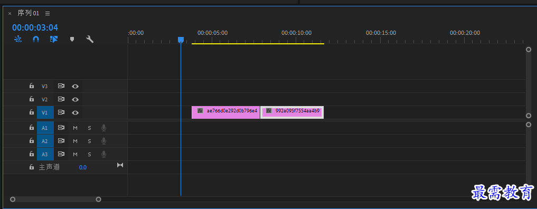Toggle targeting of track V1
The width and height of the screenshot is (537, 209).
point(45,112)
